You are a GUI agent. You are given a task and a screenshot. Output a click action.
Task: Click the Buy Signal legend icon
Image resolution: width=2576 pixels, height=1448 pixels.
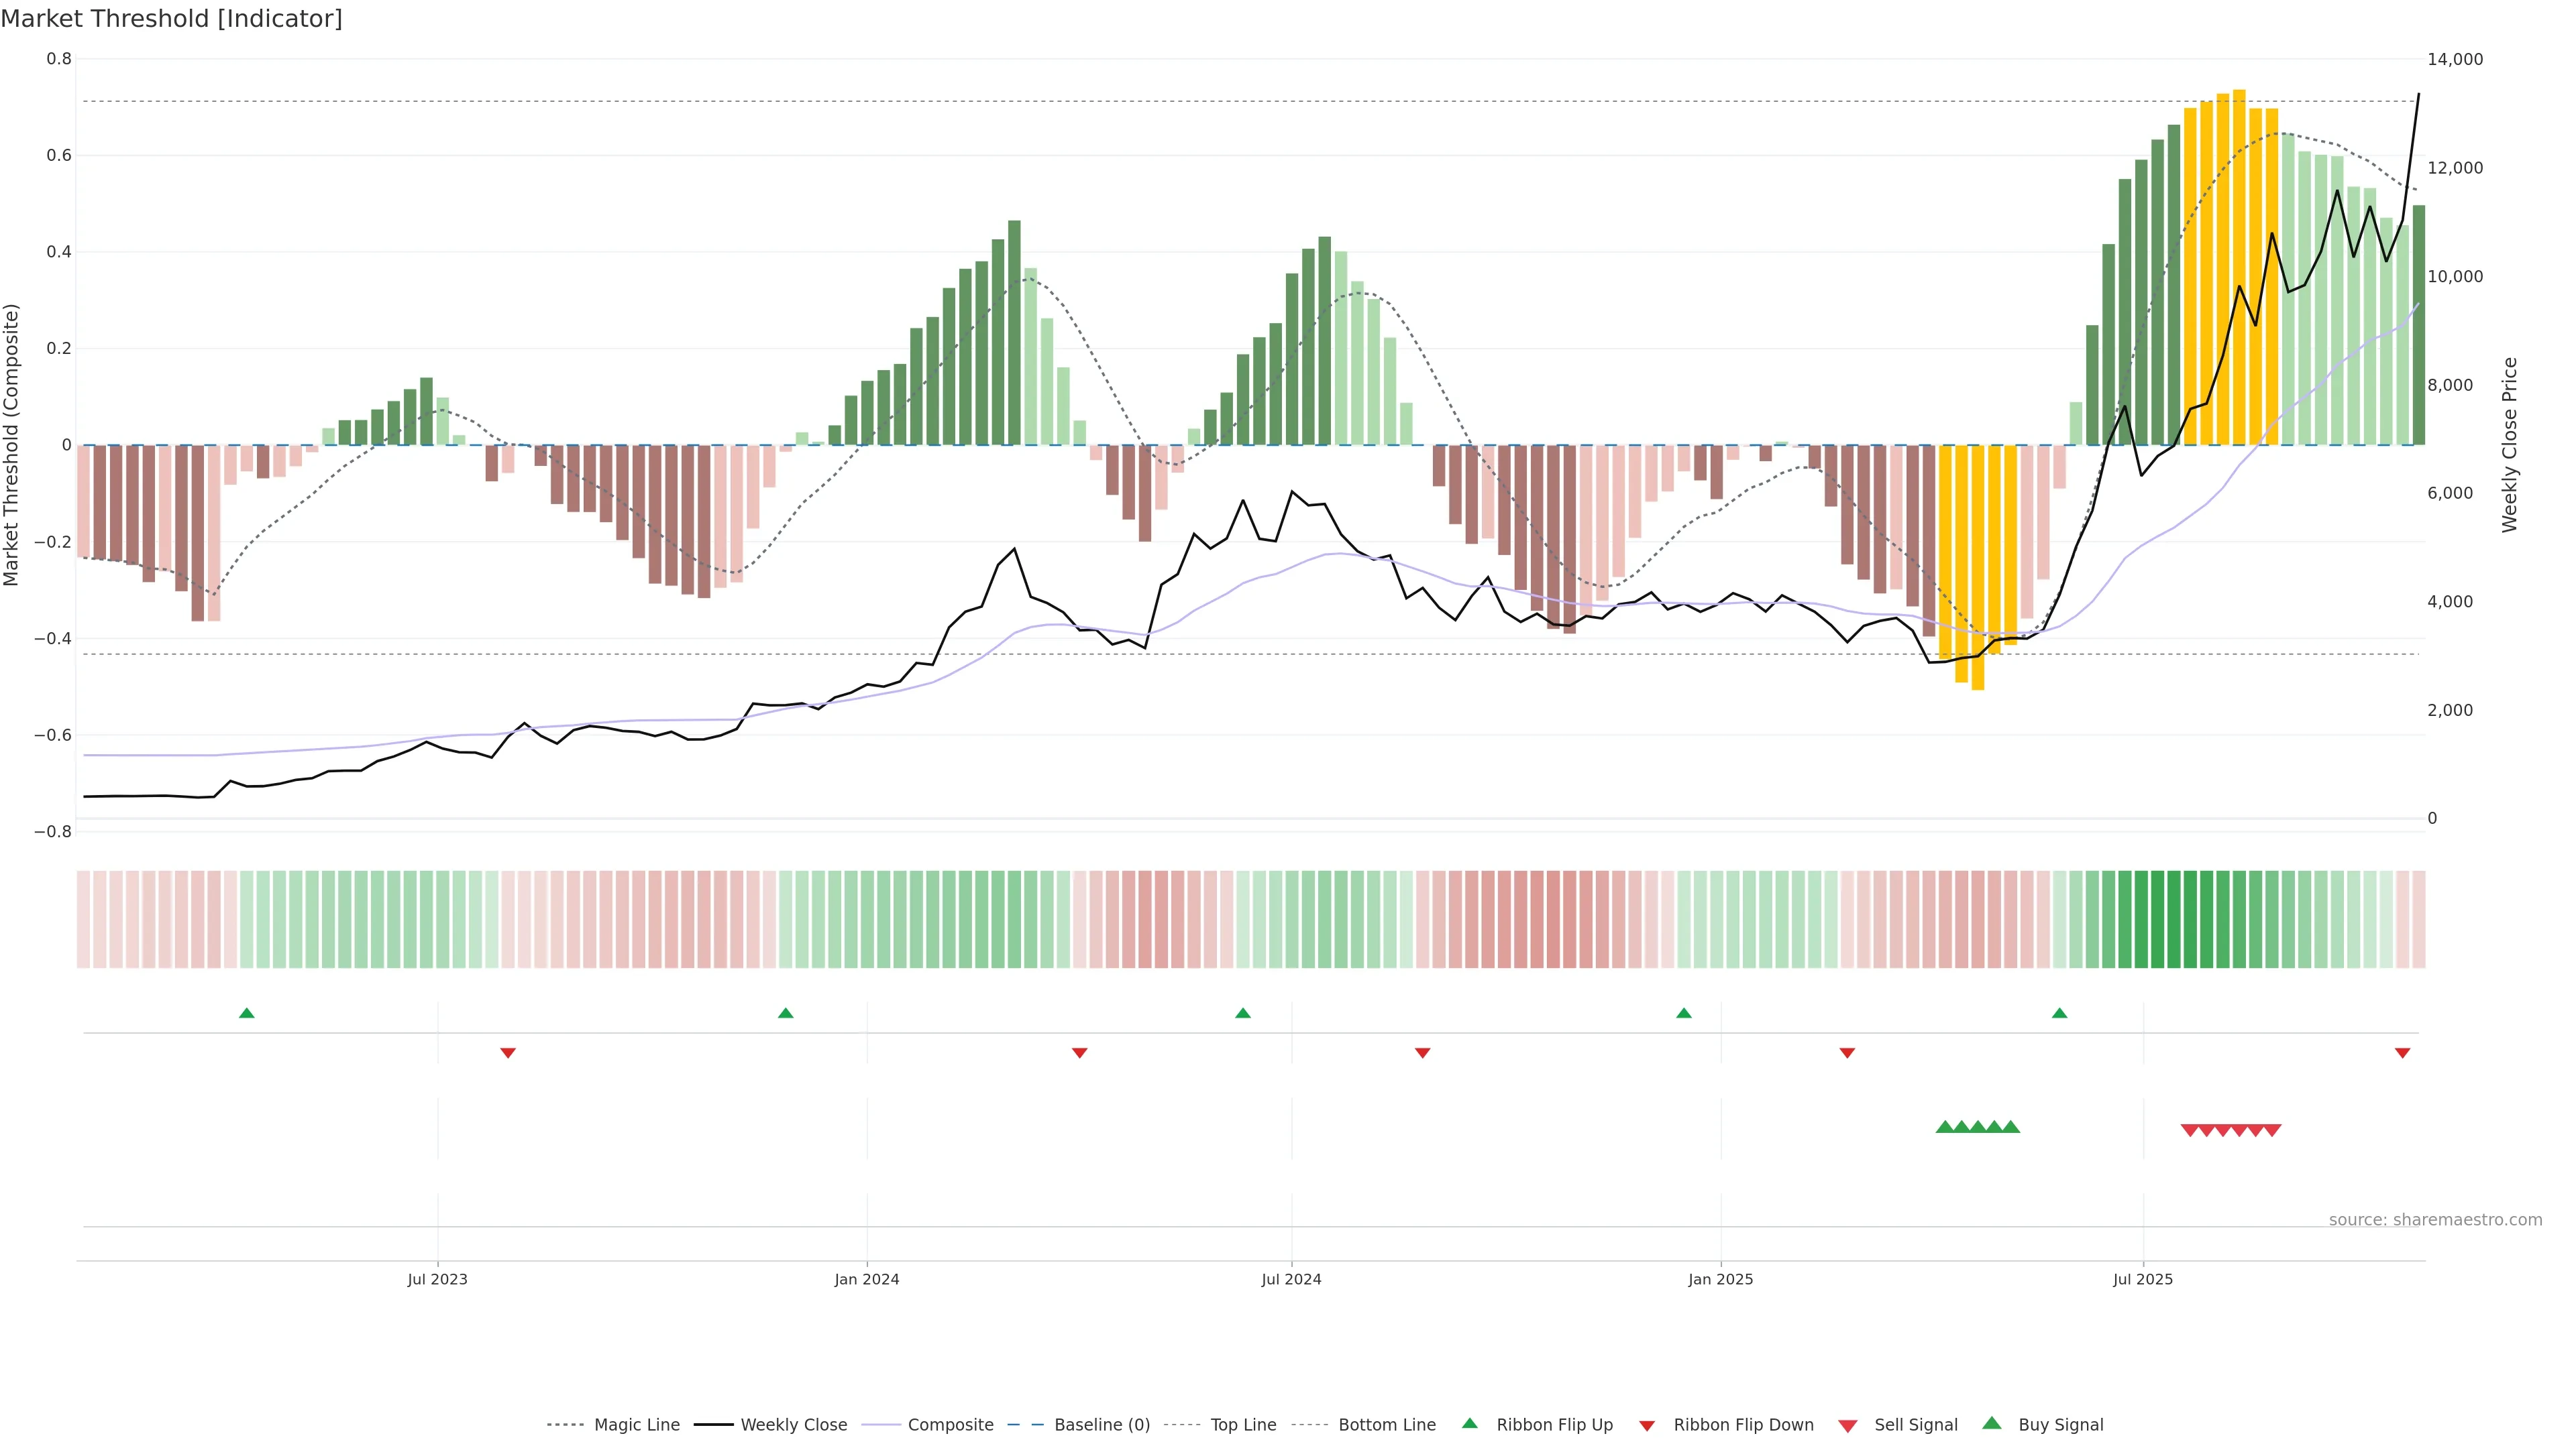tap(1992, 1423)
